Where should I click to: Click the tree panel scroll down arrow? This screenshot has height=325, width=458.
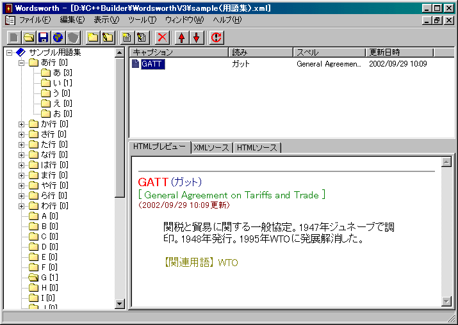click(120, 304)
